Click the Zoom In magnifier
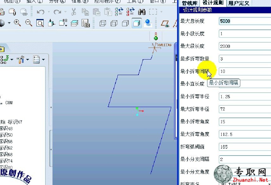 pyautogui.click(x=17, y=23)
